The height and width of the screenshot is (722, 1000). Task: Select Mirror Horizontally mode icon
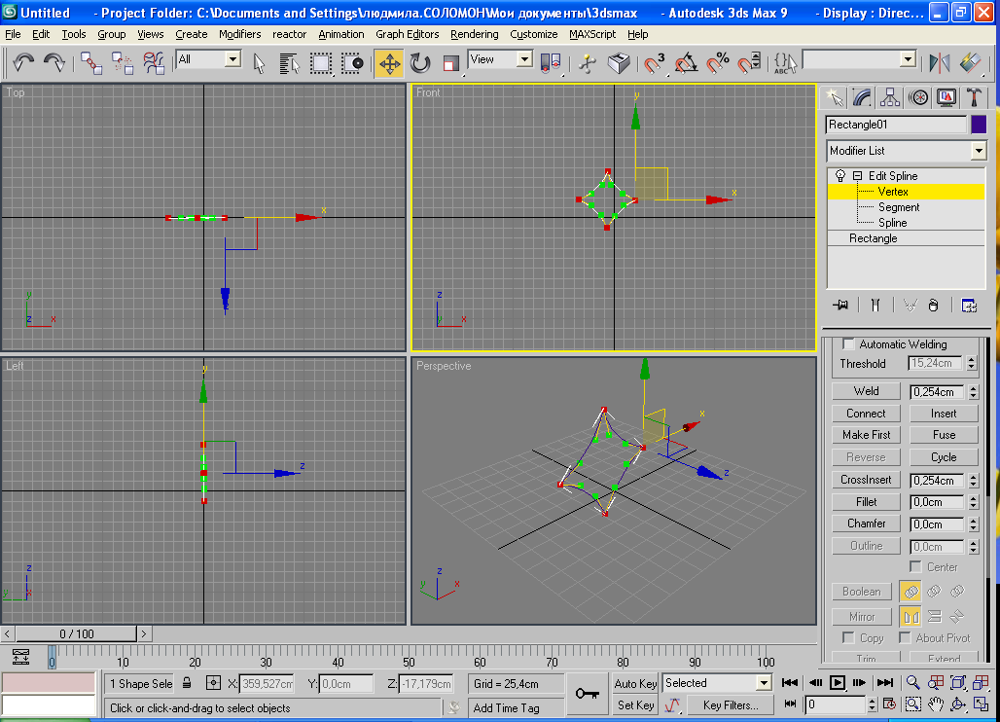point(911,617)
